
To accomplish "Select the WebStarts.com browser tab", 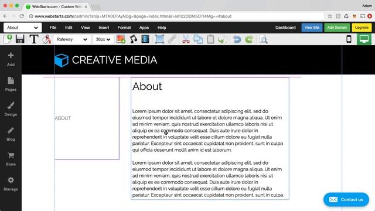I will point(57,6).
